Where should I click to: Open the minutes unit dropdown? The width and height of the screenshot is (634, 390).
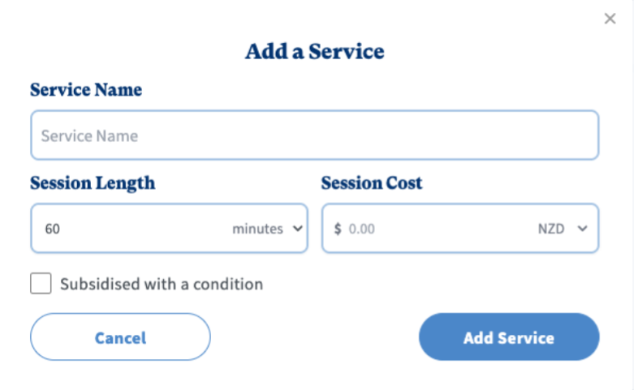[x=267, y=229]
